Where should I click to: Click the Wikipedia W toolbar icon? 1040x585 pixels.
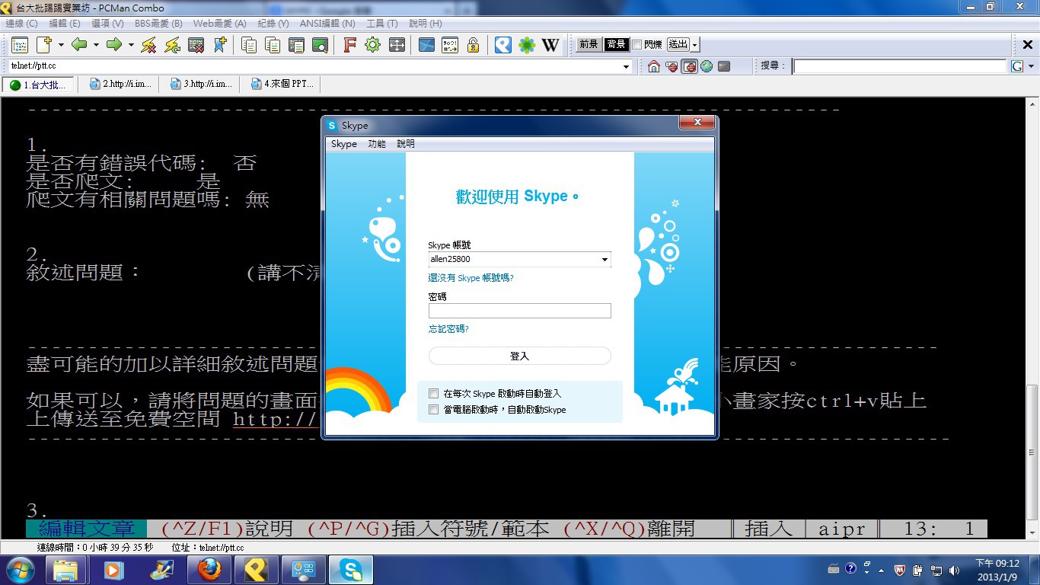point(550,45)
